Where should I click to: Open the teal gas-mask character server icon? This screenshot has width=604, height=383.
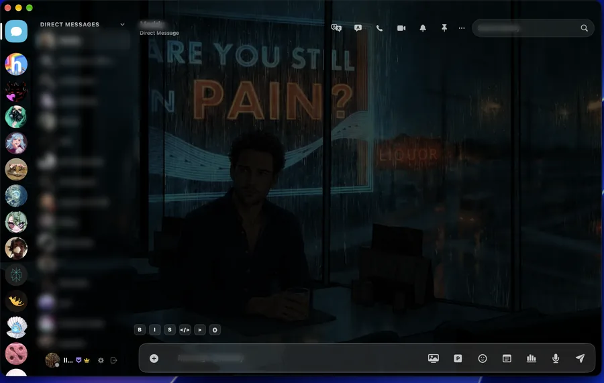tap(16, 117)
